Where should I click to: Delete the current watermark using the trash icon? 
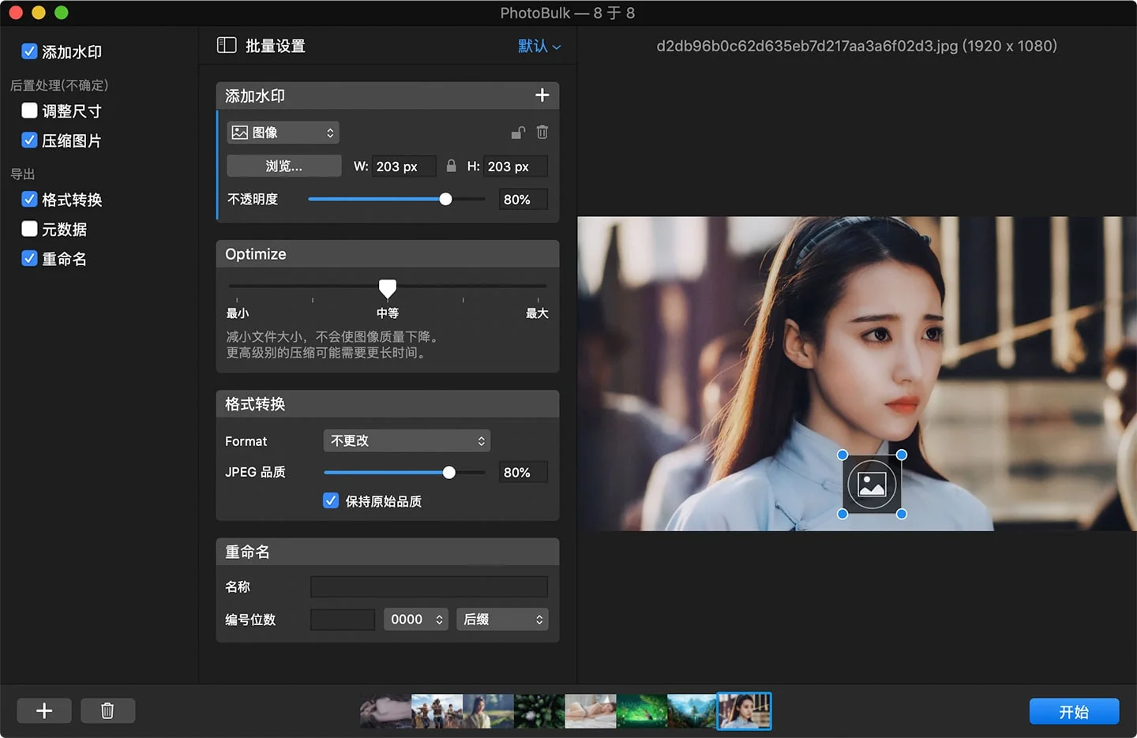pos(542,132)
